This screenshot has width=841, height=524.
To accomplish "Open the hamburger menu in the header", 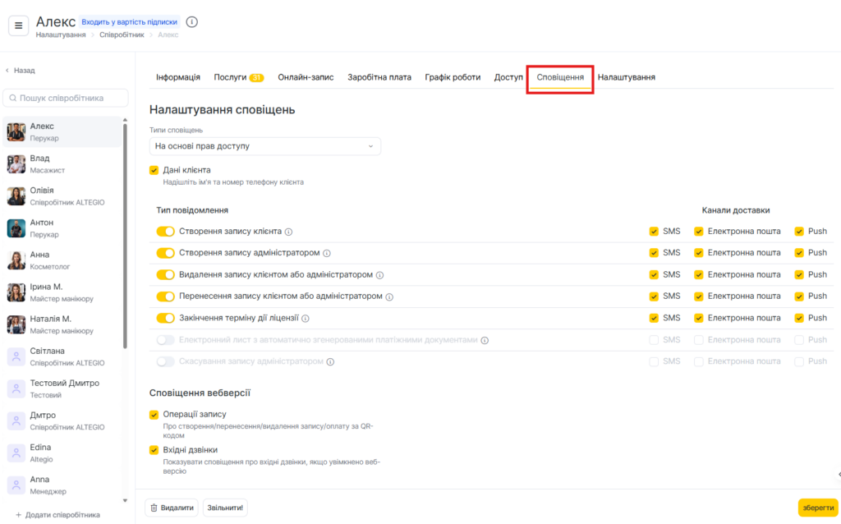I will pyautogui.click(x=19, y=25).
